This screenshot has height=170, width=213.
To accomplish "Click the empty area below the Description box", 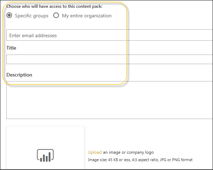I will [x=142, y=124].
